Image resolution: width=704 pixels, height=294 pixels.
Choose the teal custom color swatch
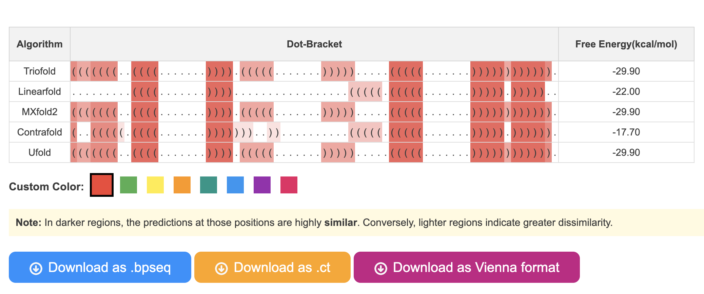[x=209, y=185]
